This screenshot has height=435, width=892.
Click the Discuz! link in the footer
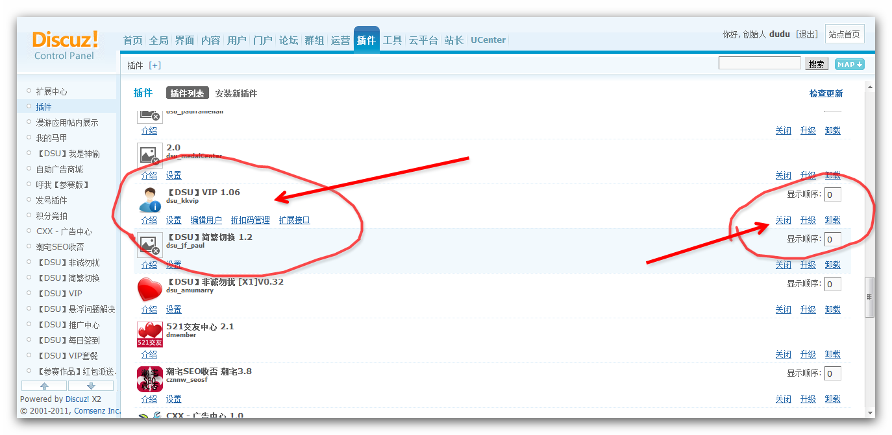click(x=77, y=399)
